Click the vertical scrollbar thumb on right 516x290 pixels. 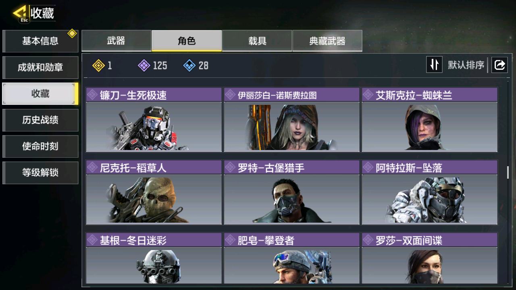coord(508,172)
